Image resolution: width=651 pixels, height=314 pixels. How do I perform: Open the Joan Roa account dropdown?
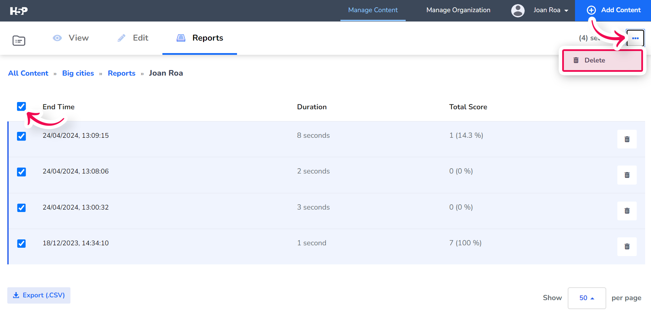pos(551,10)
